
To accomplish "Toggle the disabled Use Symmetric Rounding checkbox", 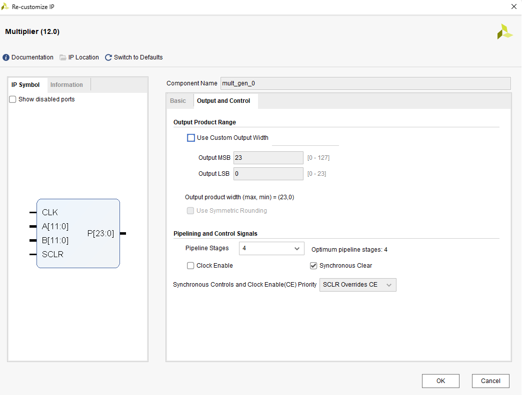I will click(190, 211).
